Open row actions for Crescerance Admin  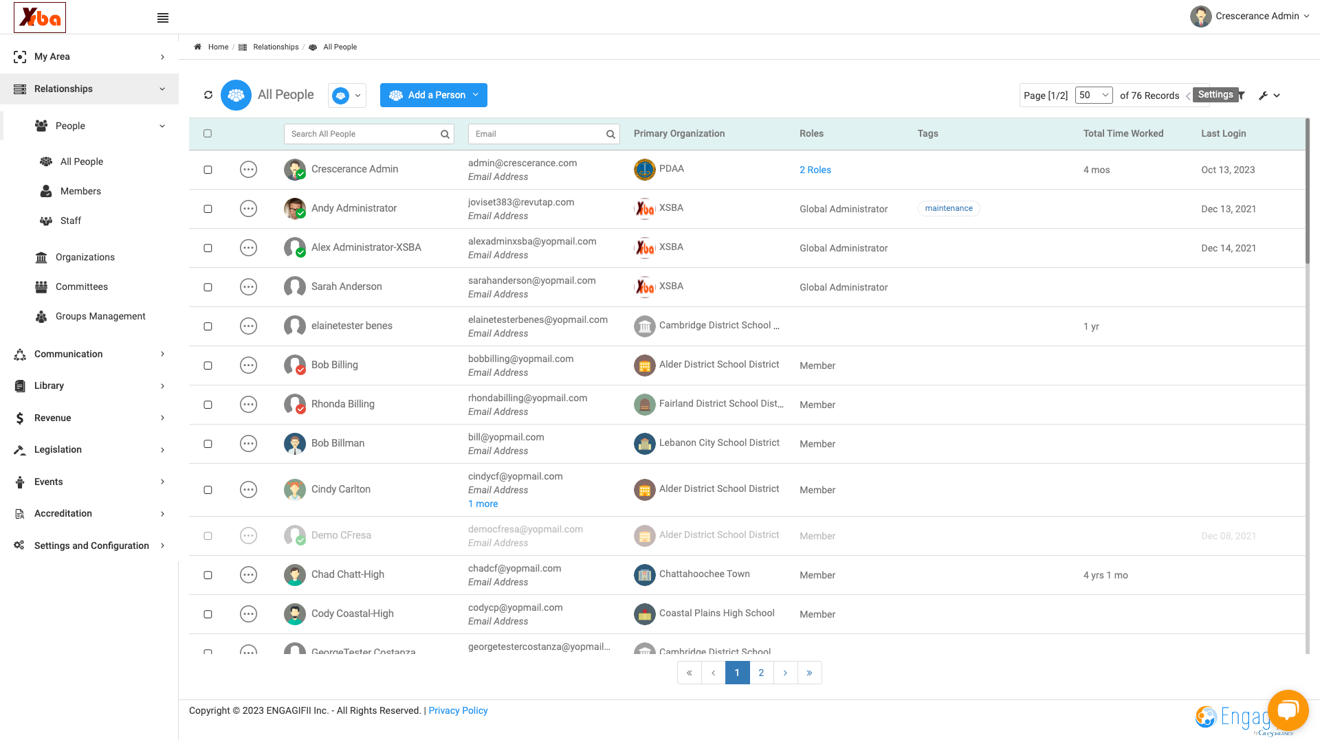[x=249, y=169]
